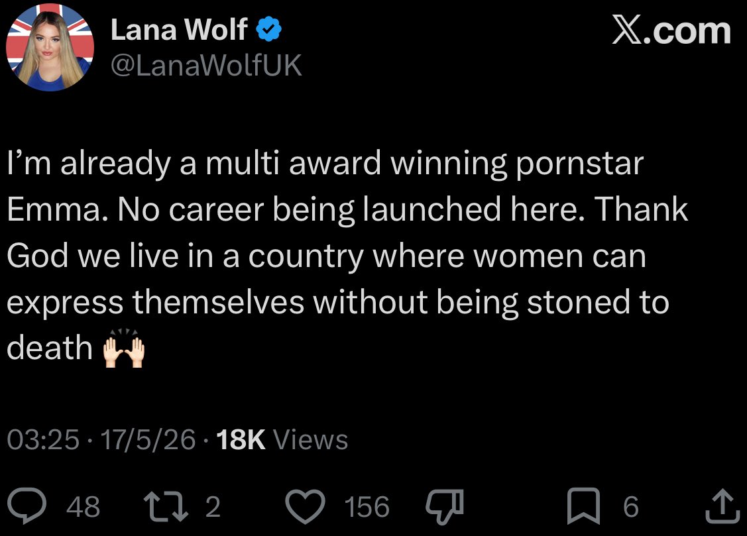Click the 48 replies count
Image resolution: width=747 pixels, height=536 pixels.
pyautogui.click(x=83, y=506)
